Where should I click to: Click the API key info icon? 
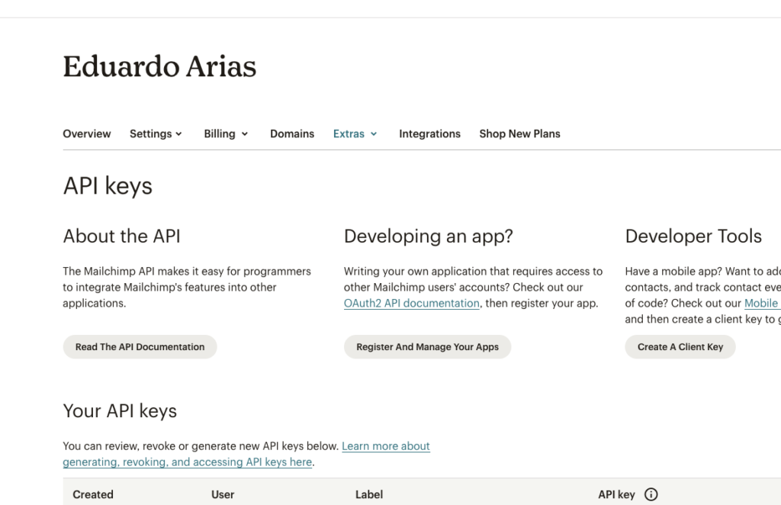(x=651, y=494)
